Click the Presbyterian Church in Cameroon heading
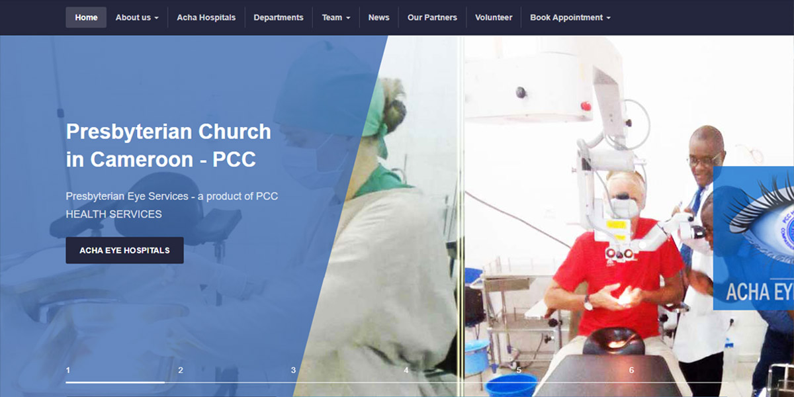 [169, 146]
